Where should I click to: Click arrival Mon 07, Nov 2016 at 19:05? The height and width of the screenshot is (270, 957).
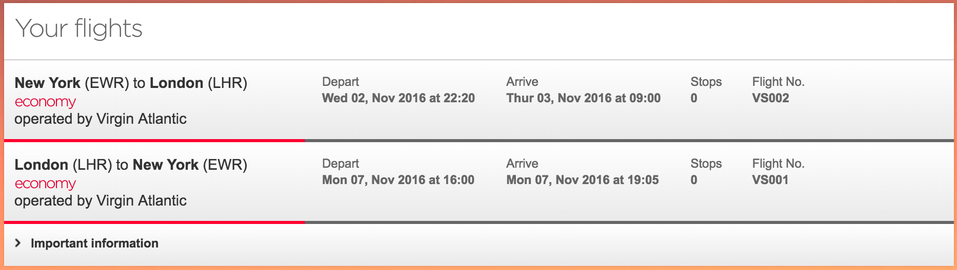583,180
